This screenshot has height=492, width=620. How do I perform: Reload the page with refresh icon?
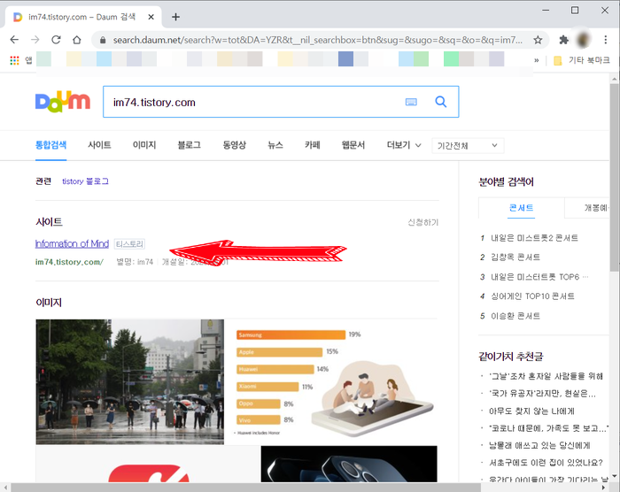click(56, 40)
